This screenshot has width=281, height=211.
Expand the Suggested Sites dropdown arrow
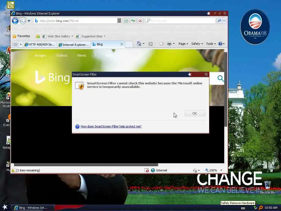click(x=105, y=36)
